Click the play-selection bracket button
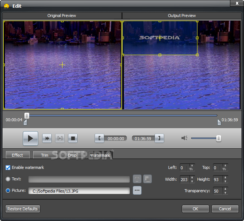The width and height of the screenshot is (244, 221). click(x=60, y=138)
